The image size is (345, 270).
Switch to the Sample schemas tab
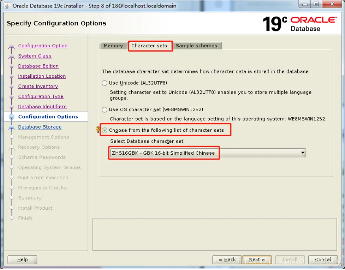196,46
